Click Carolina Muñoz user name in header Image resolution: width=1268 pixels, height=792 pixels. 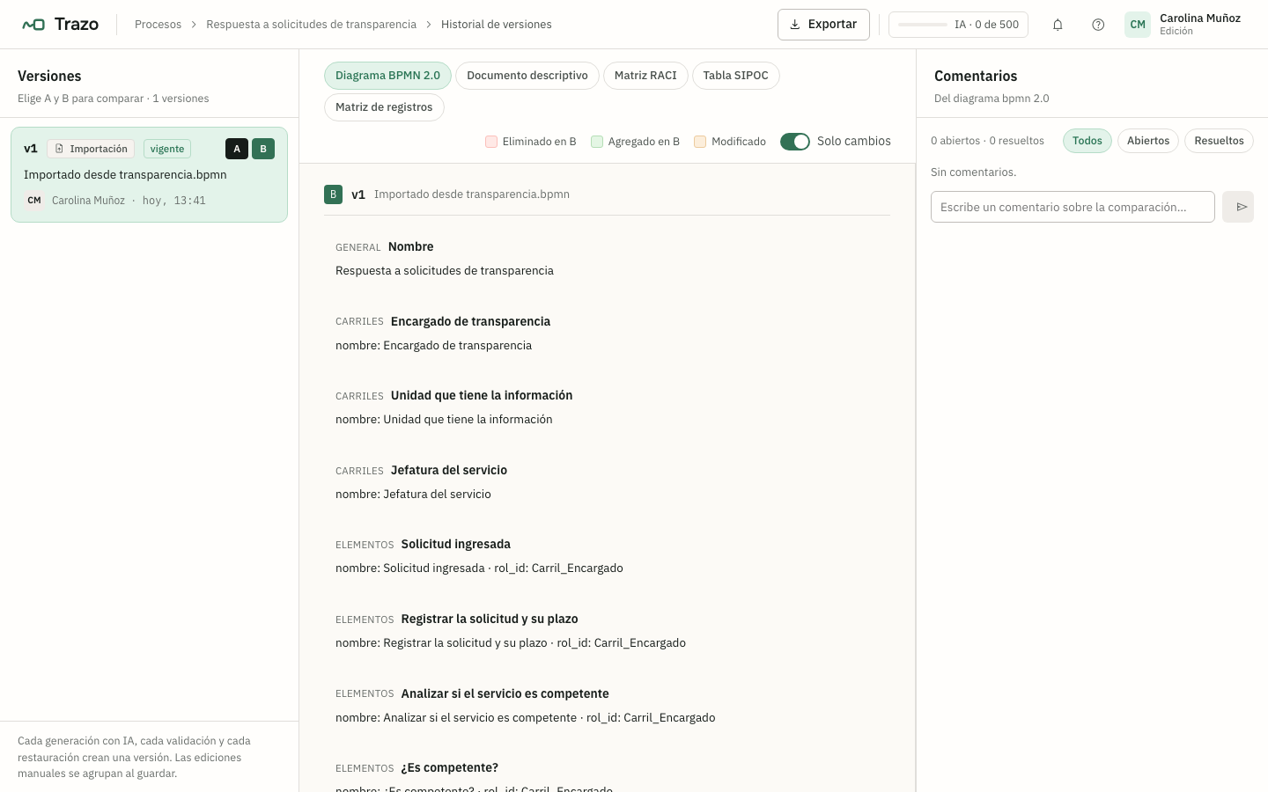(x=1200, y=18)
